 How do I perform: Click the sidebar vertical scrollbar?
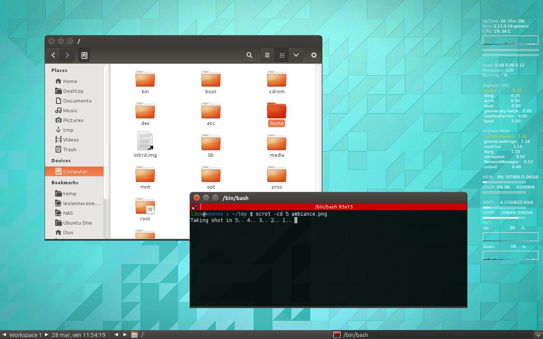(107, 131)
